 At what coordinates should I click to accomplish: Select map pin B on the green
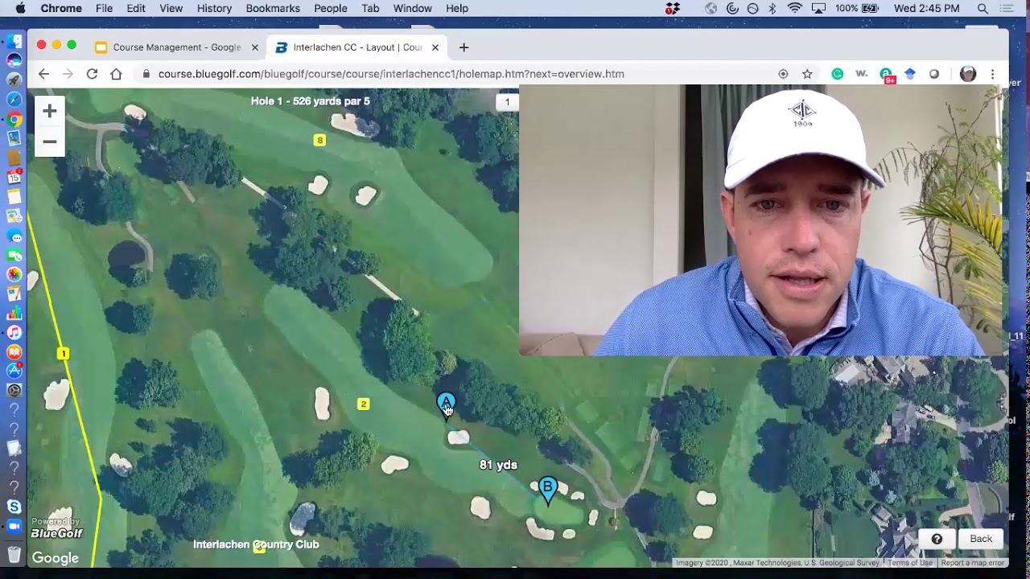(548, 490)
